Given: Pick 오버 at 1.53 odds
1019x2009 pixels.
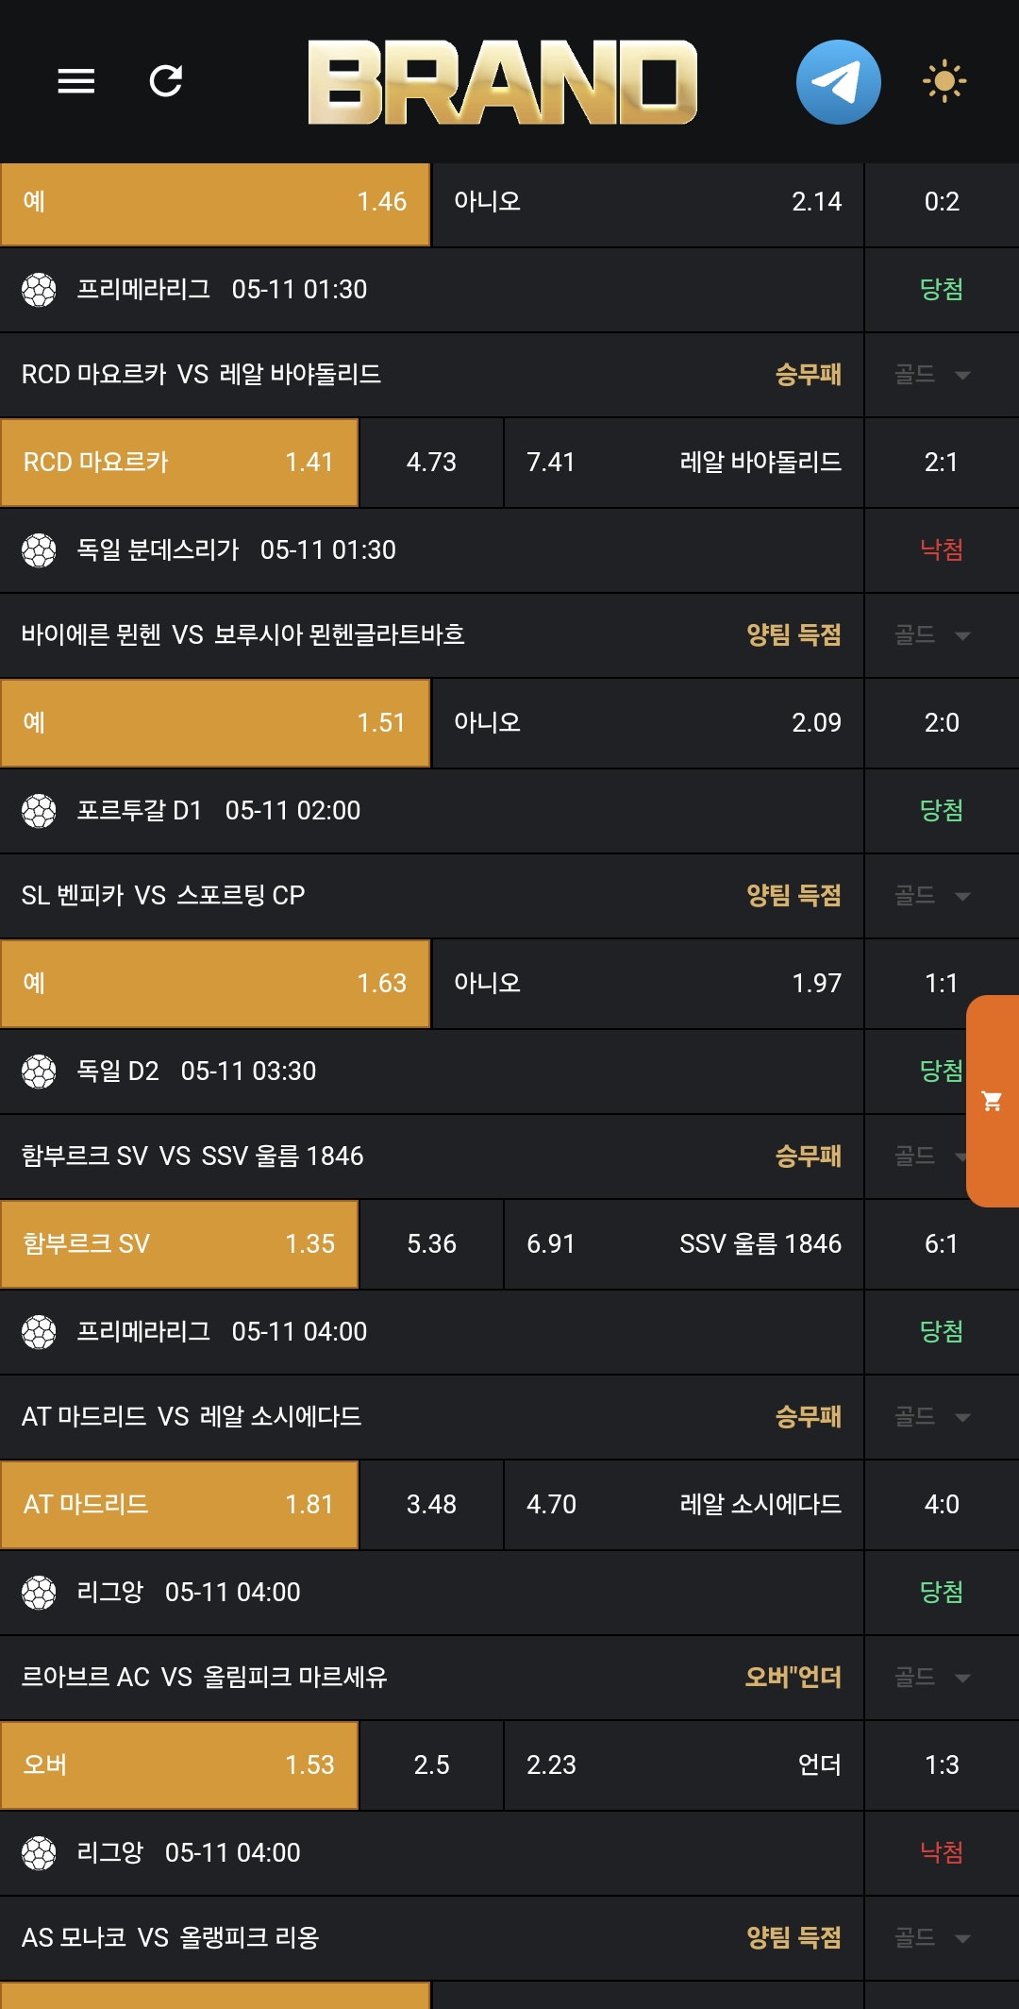Looking at the screenshot, I should (179, 1765).
